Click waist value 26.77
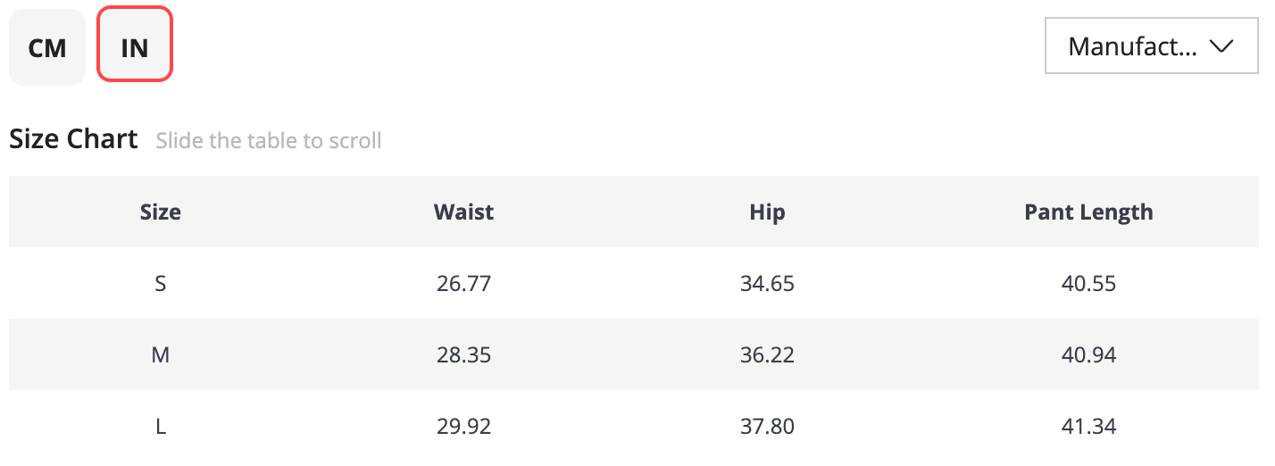1275x466 pixels. coord(463,284)
